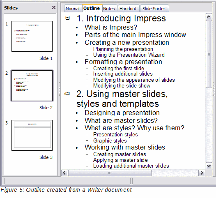The width and height of the screenshot is (216, 198).
Task: Click 'Formatting a presentation' bullet
Action: pyautogui.click(x=123, y=62)
